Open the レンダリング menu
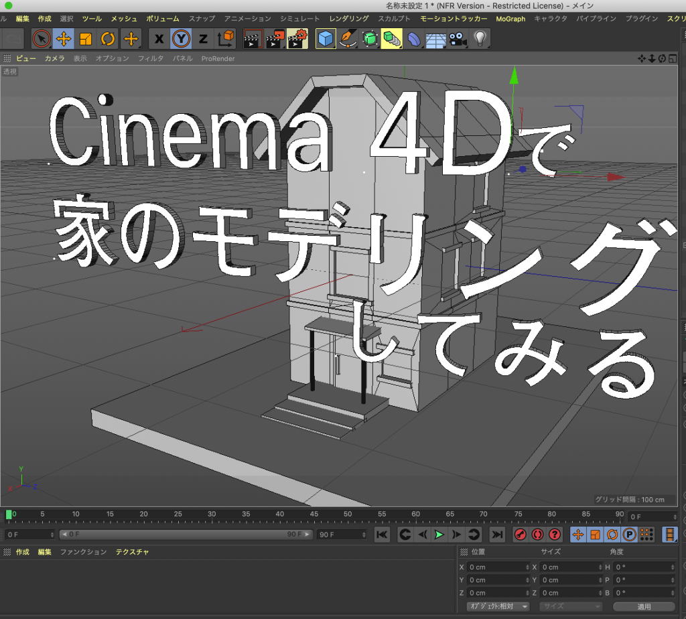Screen dimensions: 686x619 pos(349,19)
